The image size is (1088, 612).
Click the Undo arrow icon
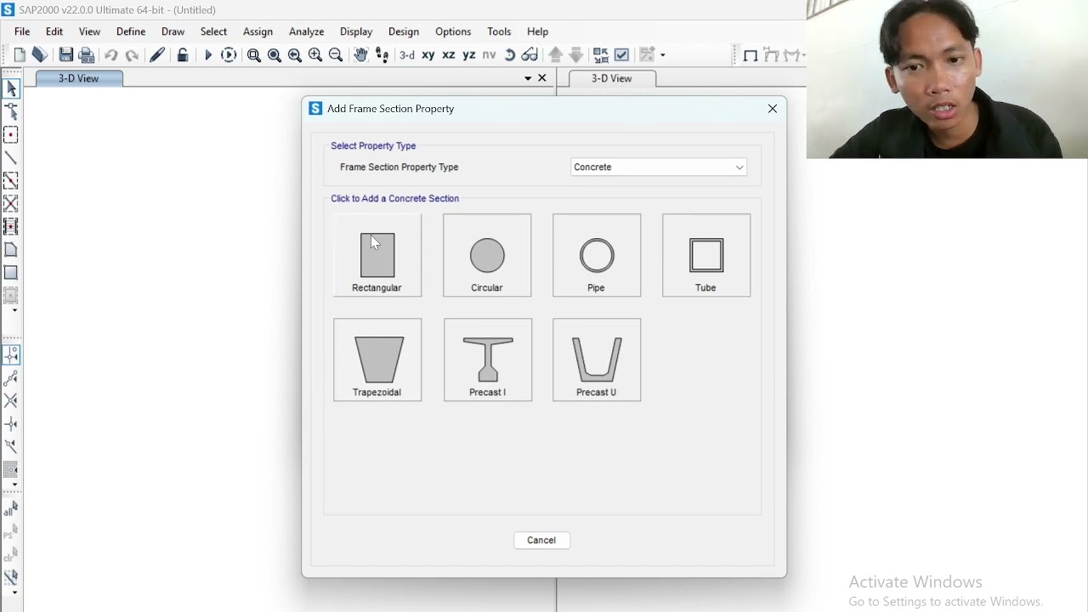[111, 55]
